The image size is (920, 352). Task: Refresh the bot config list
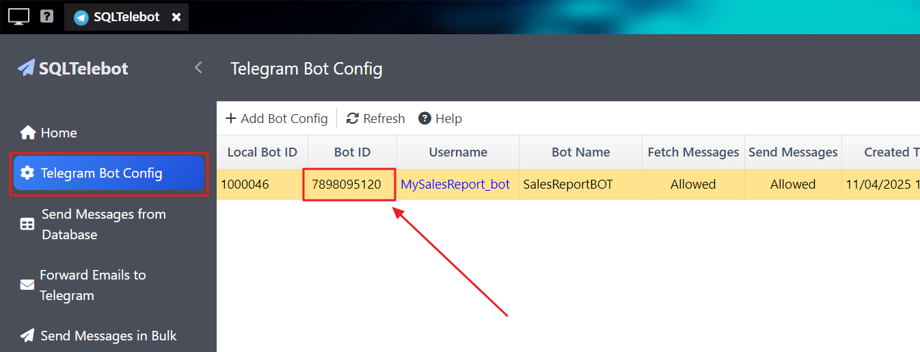click(x=376, y=119)
